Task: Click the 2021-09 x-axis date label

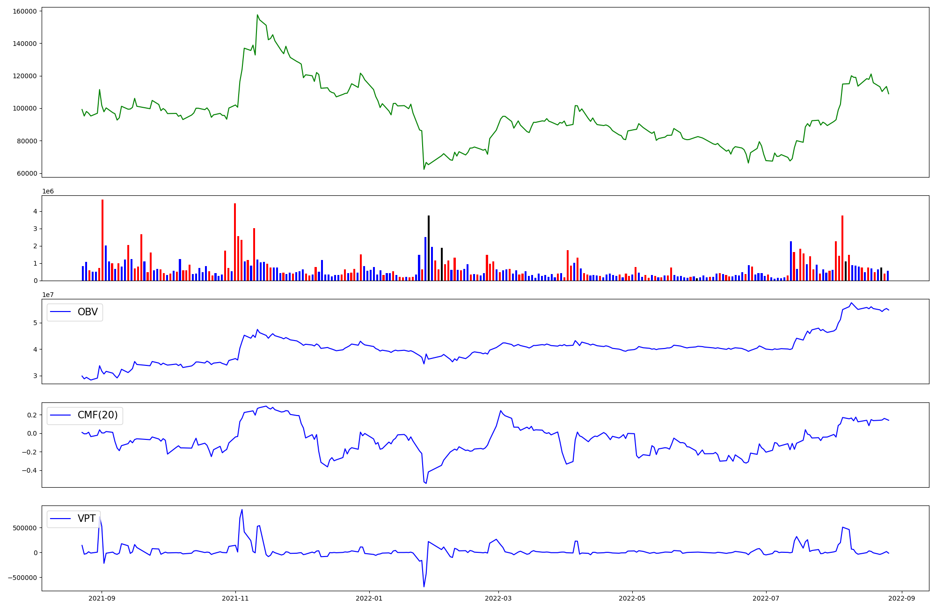Action: (102, 598)
